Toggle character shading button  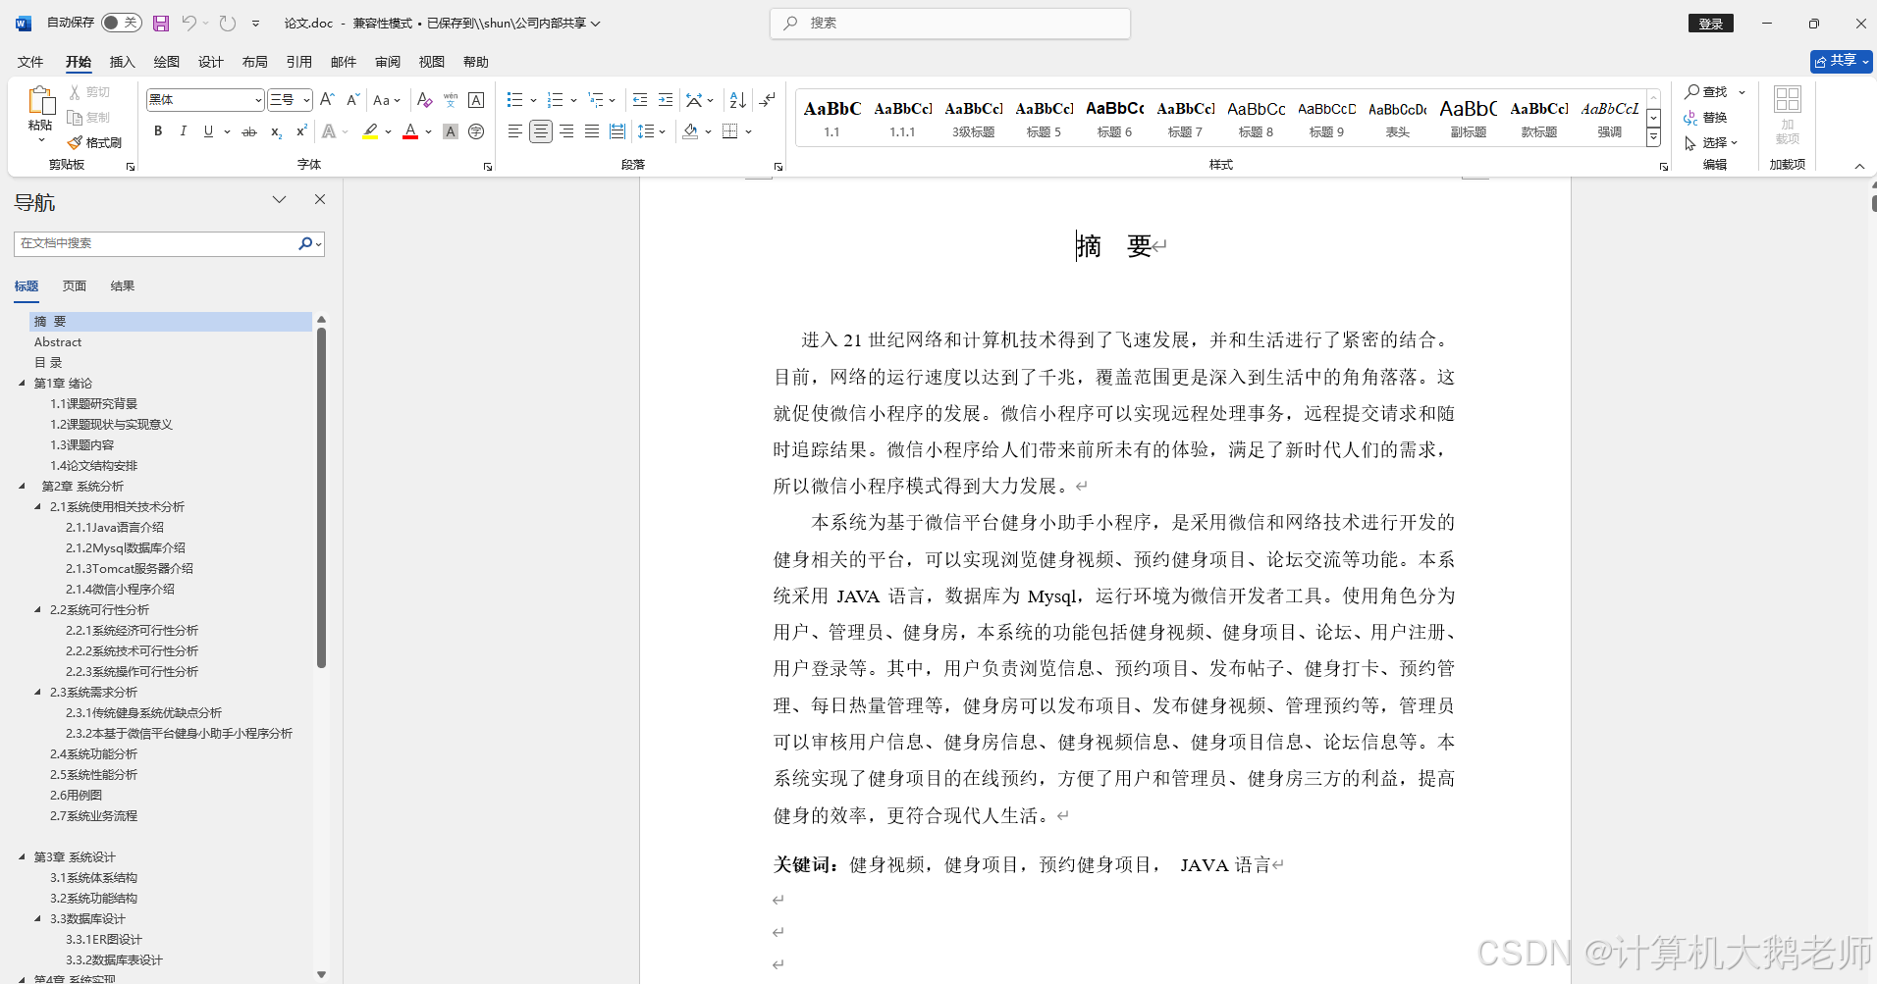click(x=451, y=131)
